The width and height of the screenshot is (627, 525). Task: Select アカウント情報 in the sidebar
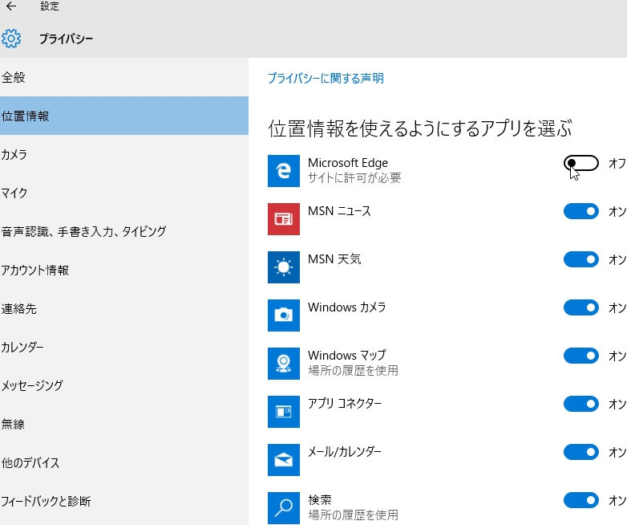pyautogui.click(x=124, y=270)
